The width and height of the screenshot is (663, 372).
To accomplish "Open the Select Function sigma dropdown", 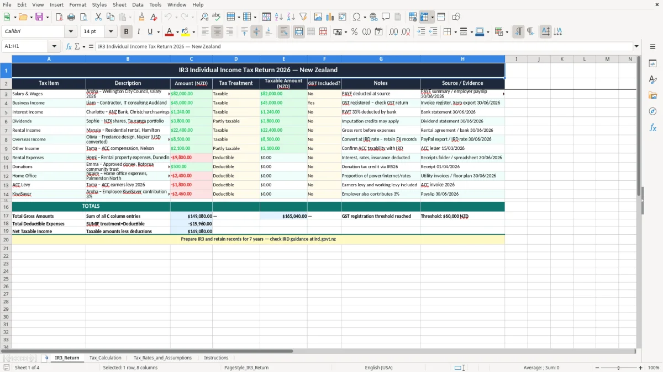I will [83, 46].
